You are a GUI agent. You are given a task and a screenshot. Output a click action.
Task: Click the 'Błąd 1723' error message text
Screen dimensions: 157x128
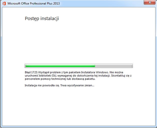coord(78,76)
